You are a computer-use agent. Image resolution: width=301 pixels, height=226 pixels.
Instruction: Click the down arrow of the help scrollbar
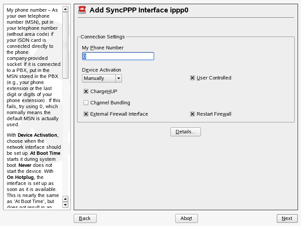[65, 205]
